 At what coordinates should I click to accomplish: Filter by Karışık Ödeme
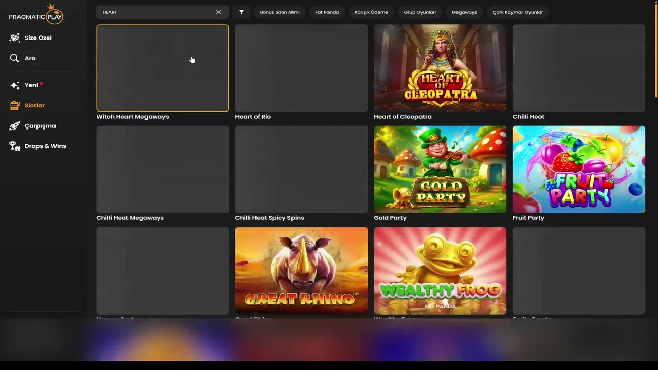click(371, 12)
